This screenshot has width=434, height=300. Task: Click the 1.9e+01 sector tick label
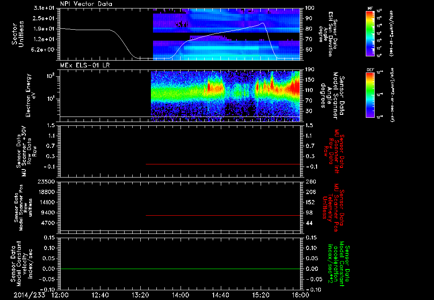(x=45, y=29)
